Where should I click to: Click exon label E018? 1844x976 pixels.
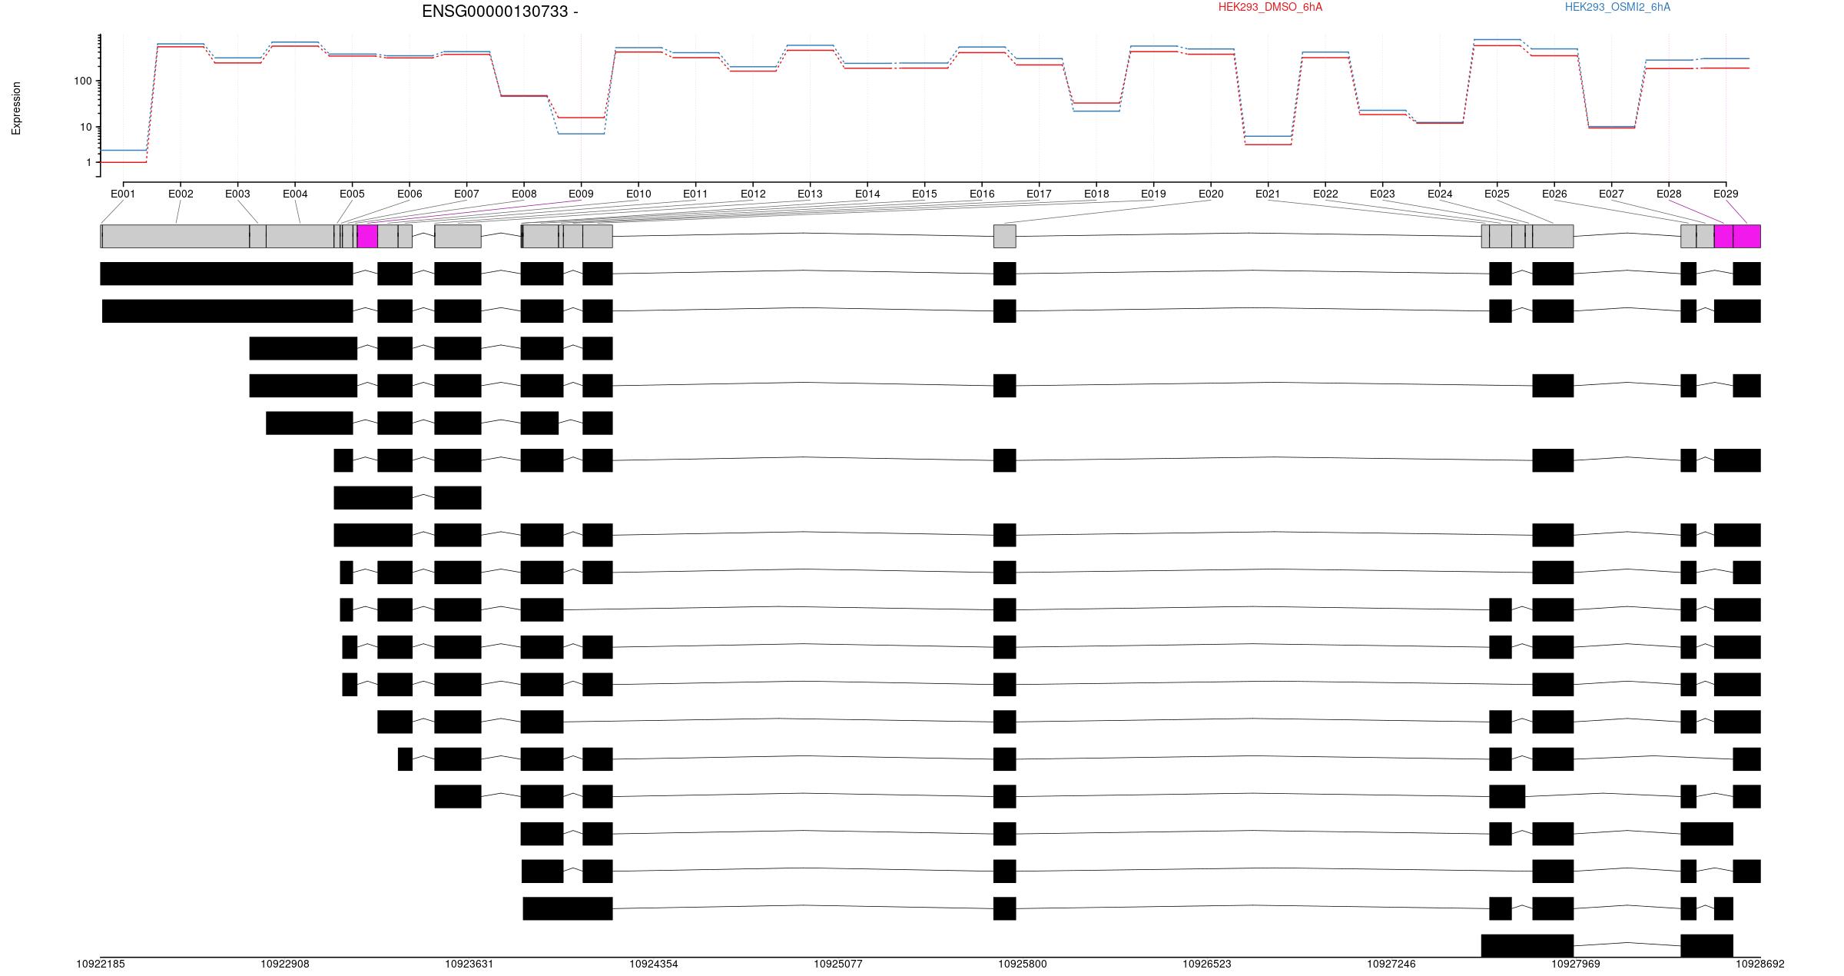click(1096, 194)
